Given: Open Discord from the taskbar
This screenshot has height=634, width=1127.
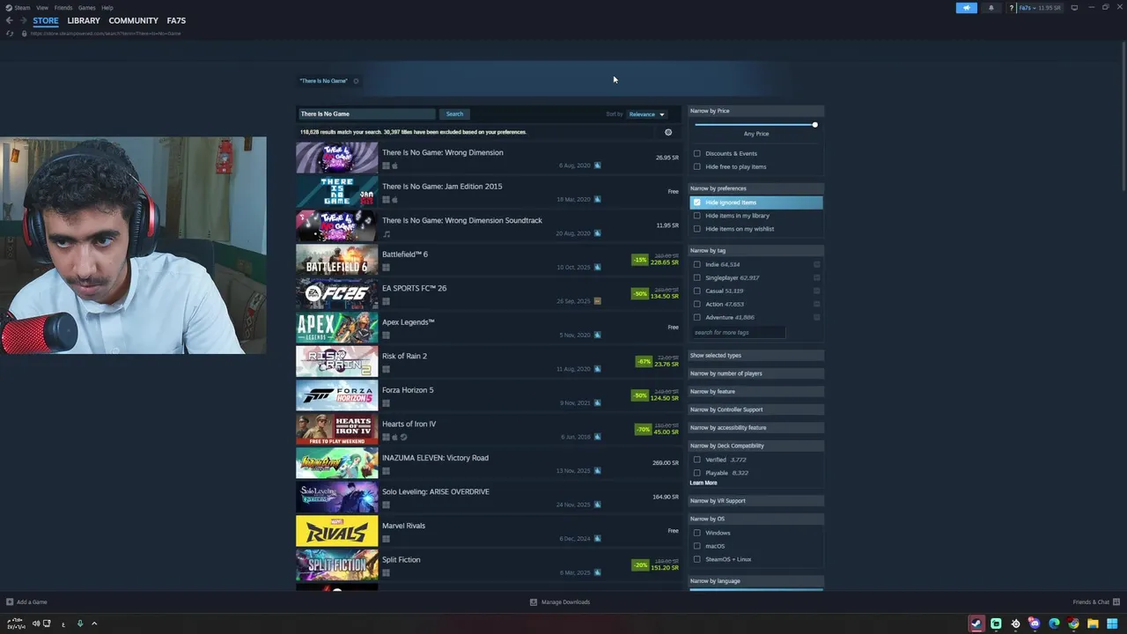Looking at the screenshot, I should pyautogui.click(x=1035, y=623).
